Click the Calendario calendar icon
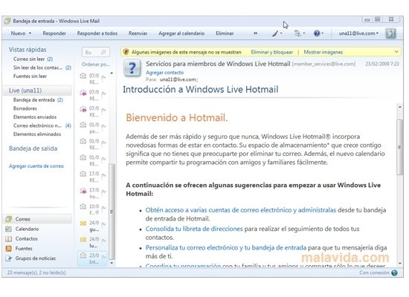Screen dimensions: 409x297 coord(9,229)
